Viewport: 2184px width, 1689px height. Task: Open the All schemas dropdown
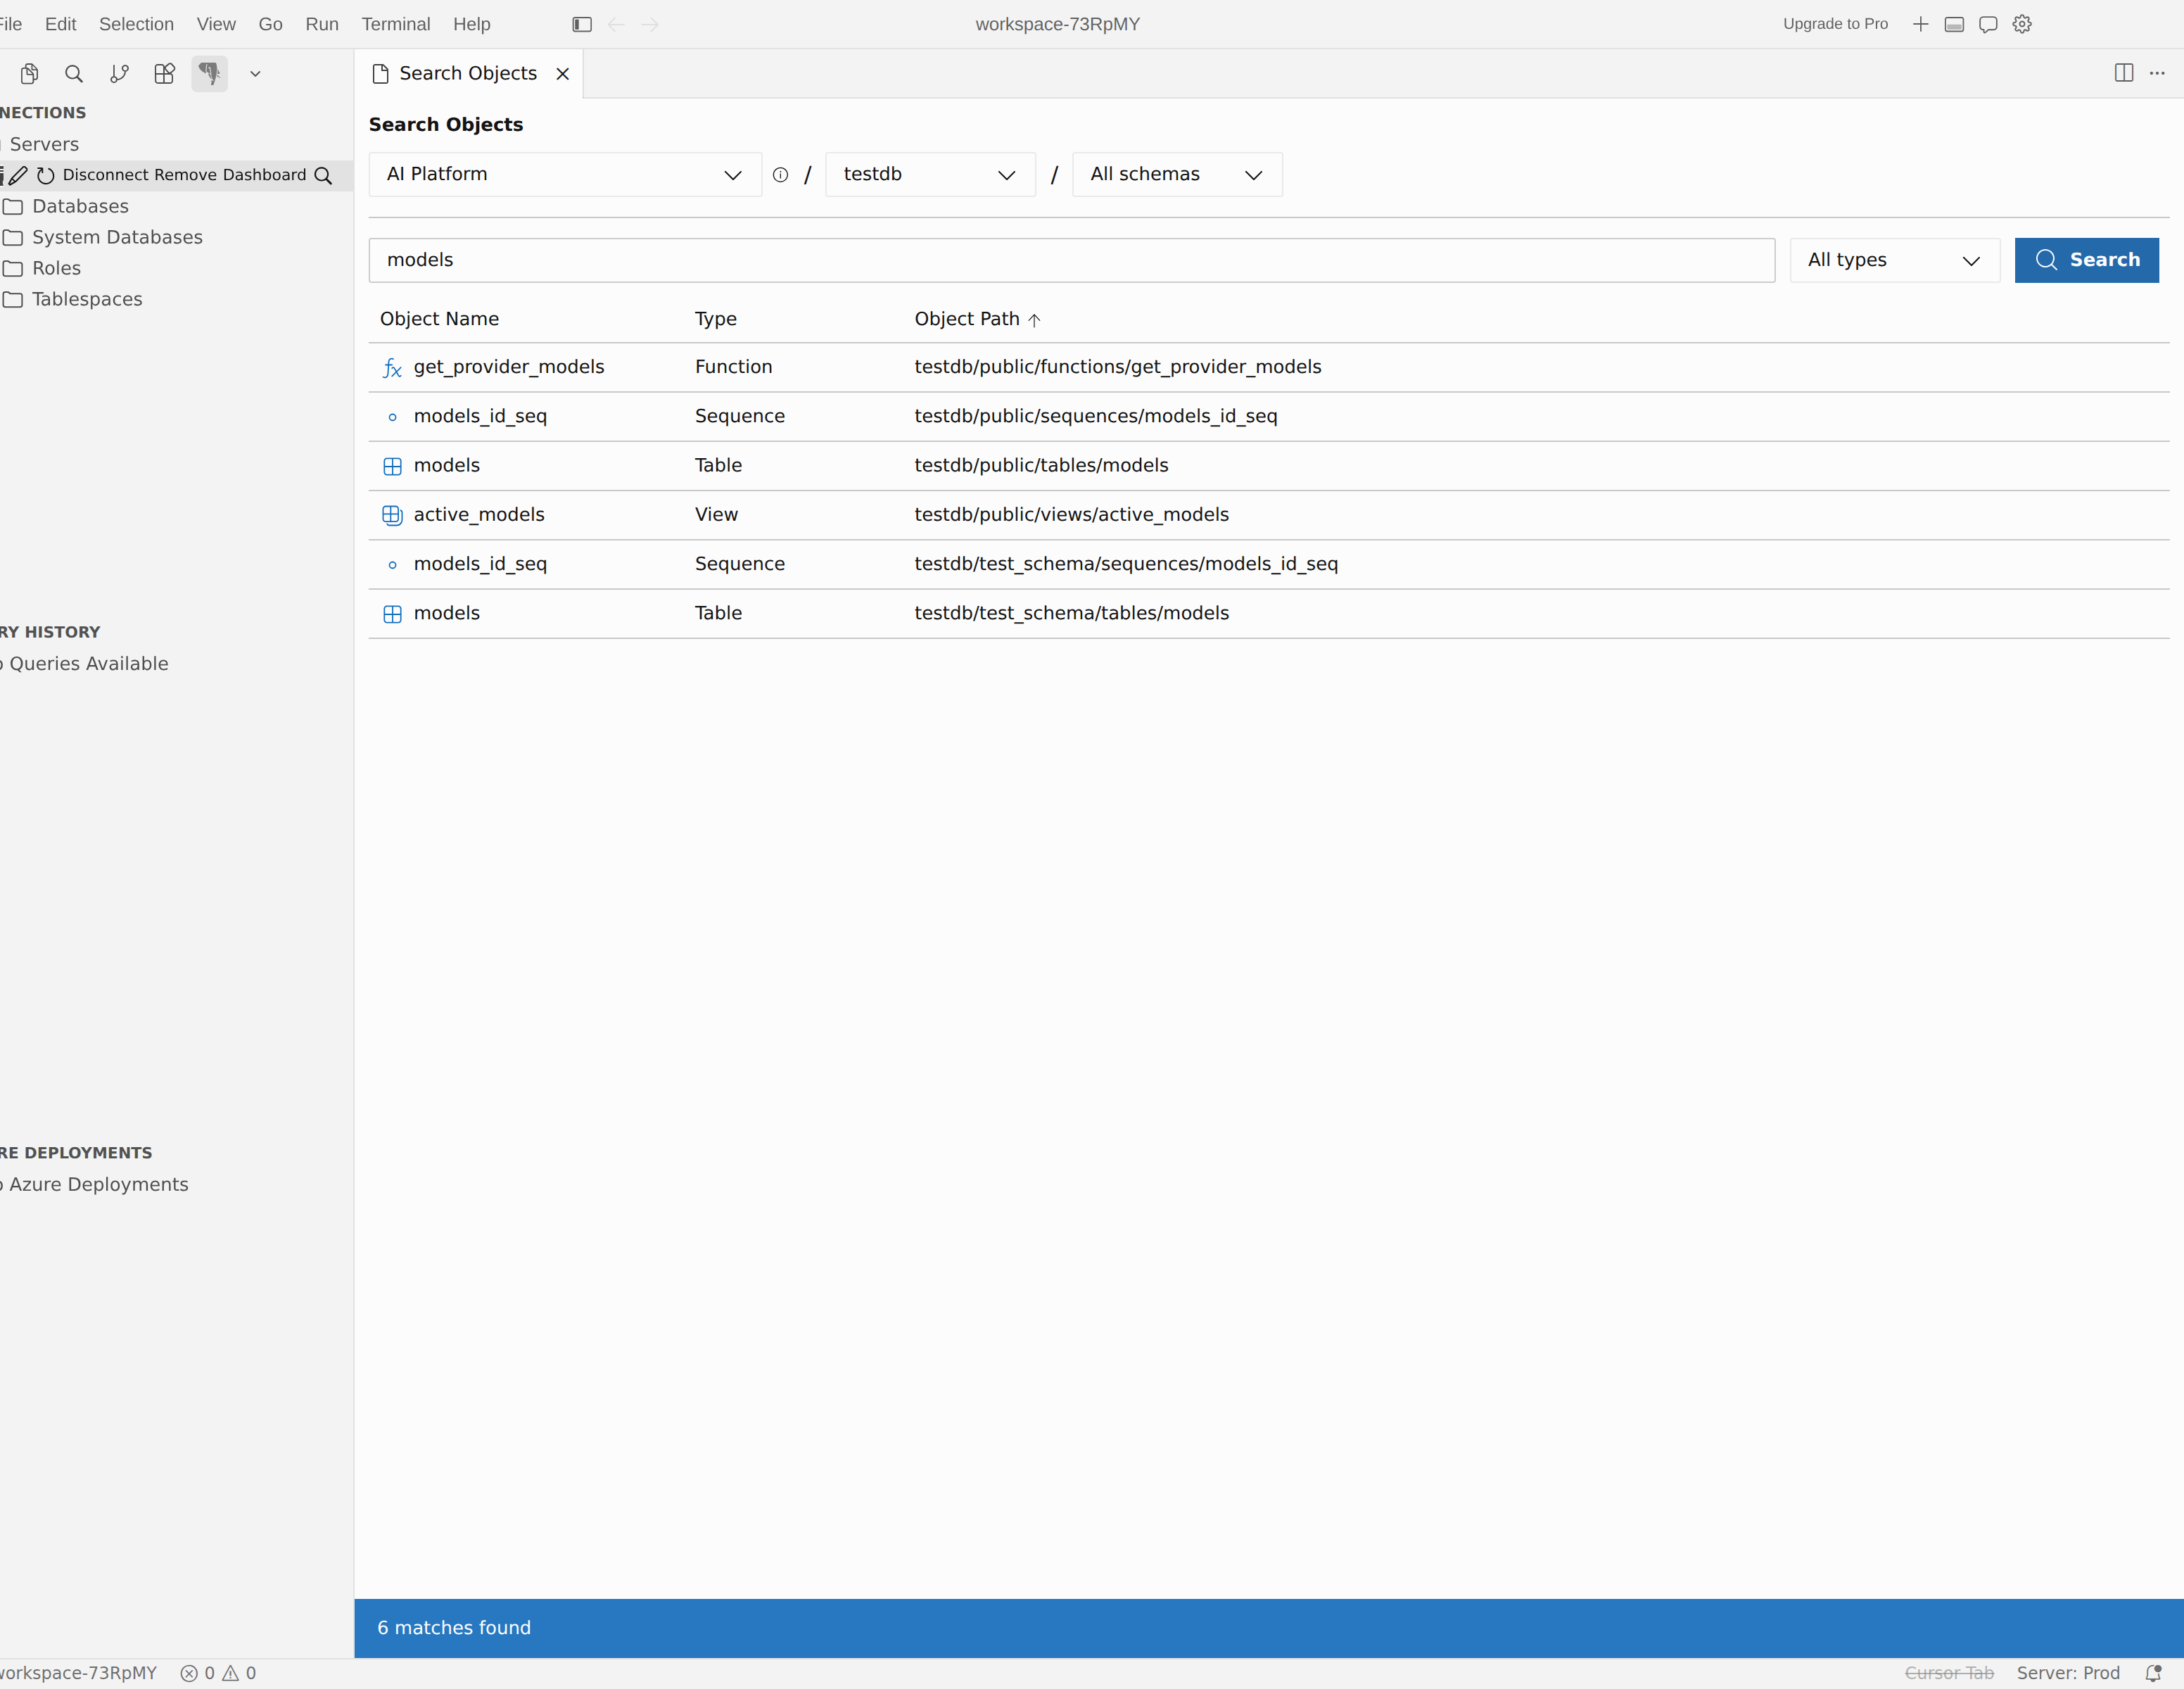click(x=1177, y=174)
